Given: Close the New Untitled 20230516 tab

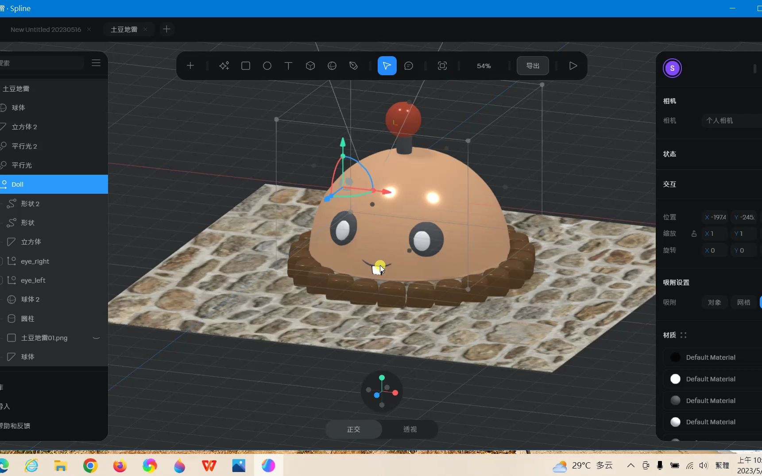Looking at the screenshot, I should click(x=89, y=29).
